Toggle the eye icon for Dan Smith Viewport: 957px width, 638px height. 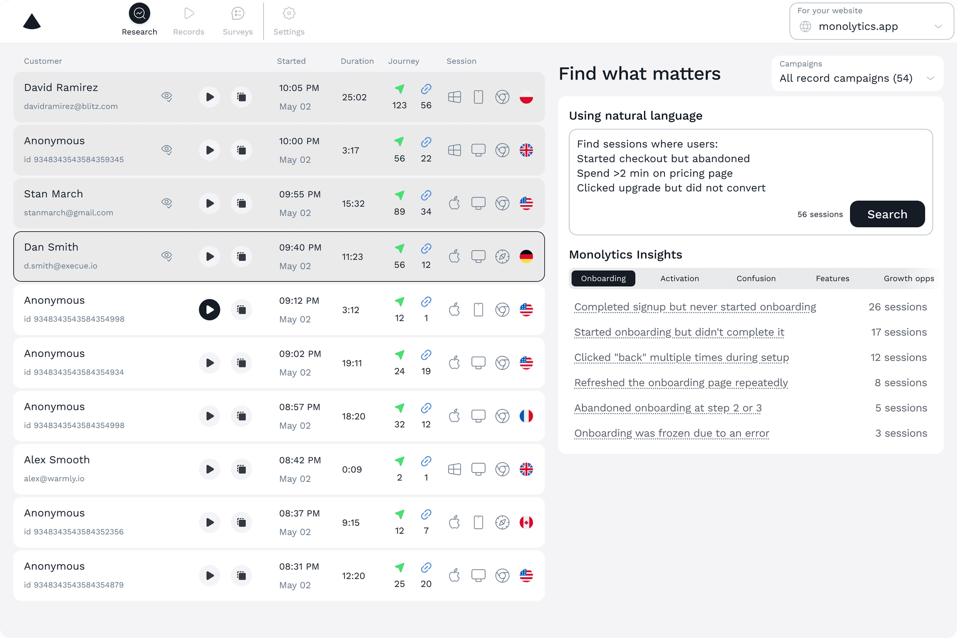(167, 256)
